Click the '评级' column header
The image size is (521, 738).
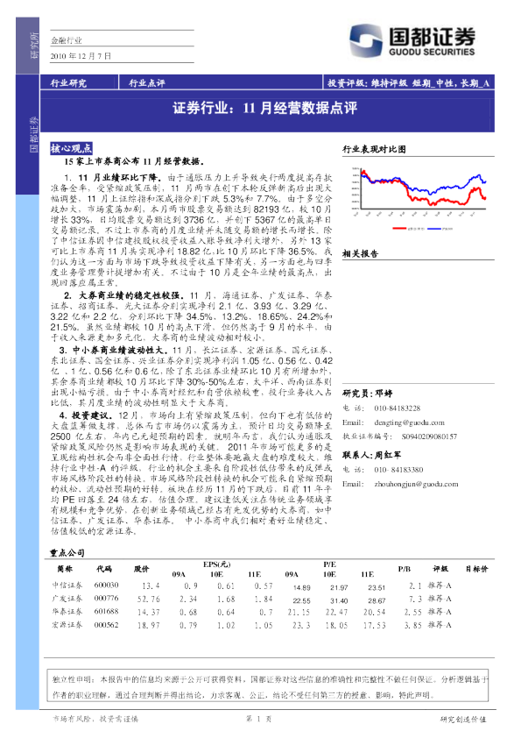(440, 569)
